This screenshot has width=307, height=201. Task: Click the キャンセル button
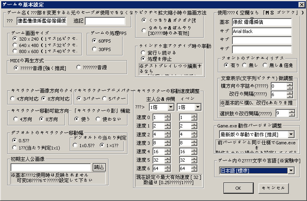[x=274, y=188]
